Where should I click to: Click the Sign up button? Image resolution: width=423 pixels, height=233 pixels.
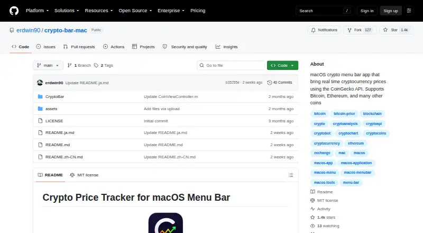(391, 11)
